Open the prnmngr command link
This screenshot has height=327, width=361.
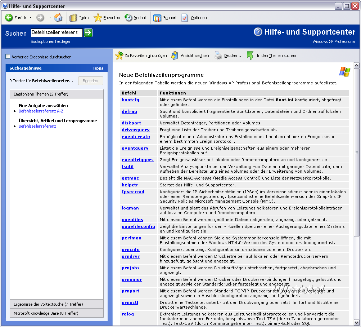point(132,279)
